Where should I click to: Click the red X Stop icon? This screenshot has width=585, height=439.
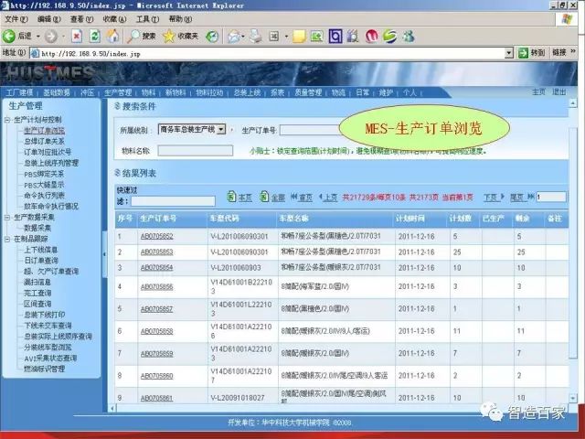point(77,37)
